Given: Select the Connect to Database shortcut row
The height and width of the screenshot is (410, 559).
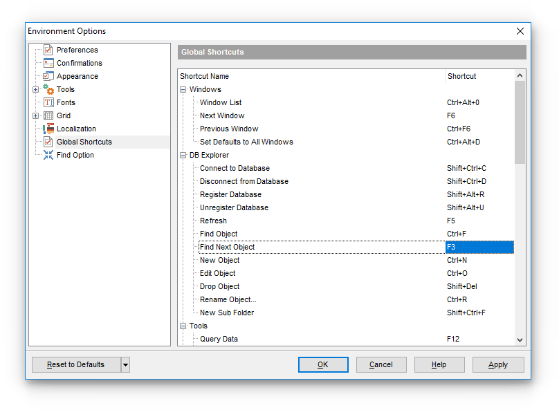Looking at the screenshot, I should tap(235, 168).
